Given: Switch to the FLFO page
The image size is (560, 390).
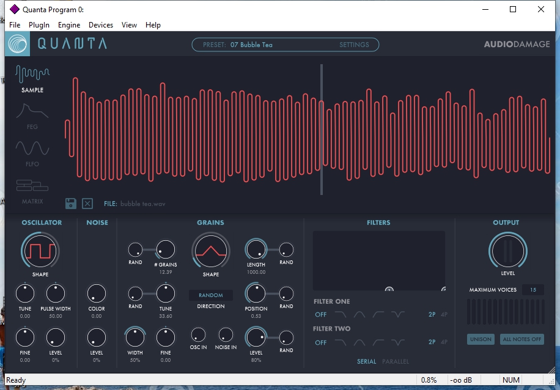Looking at the screenshot, I should click(32, 153).
